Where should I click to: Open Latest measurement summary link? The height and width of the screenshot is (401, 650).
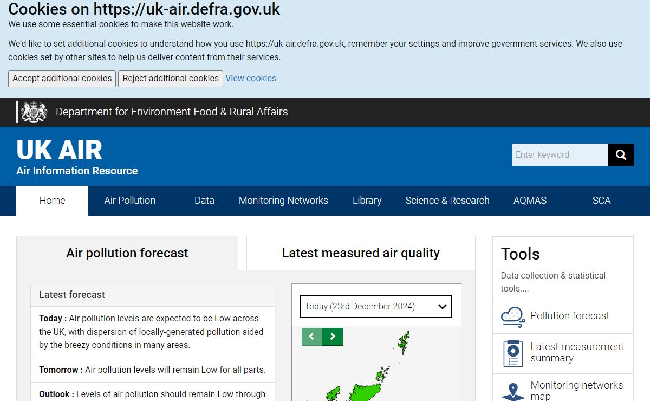[x=577, y=352]
